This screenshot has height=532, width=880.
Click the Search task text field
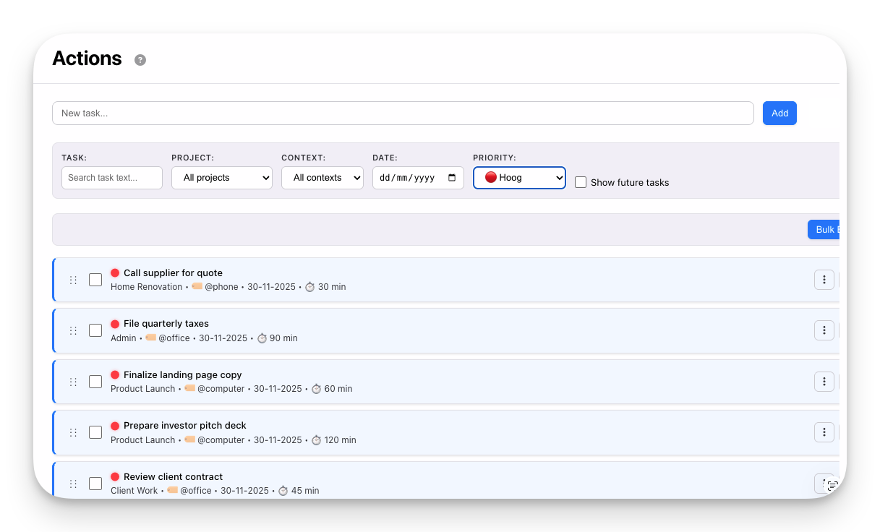click(112, 178)
